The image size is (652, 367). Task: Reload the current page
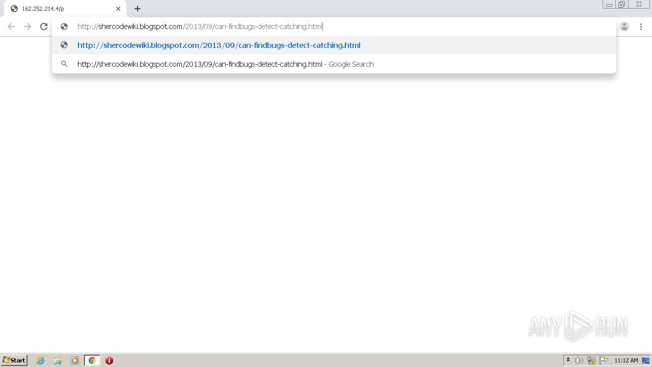44,27
